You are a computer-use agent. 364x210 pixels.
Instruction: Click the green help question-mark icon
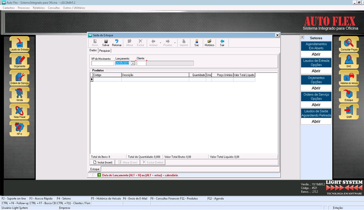99,175
